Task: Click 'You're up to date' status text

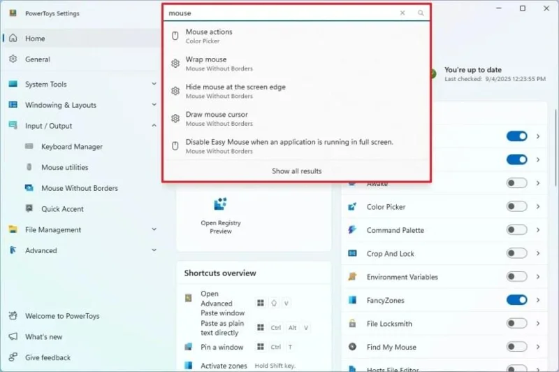Action: click(x=473, y=69)
